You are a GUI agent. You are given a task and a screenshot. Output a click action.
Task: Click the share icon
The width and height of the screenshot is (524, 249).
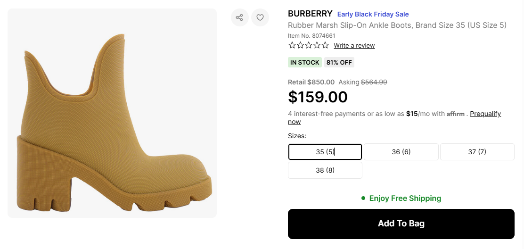(239, 18)
